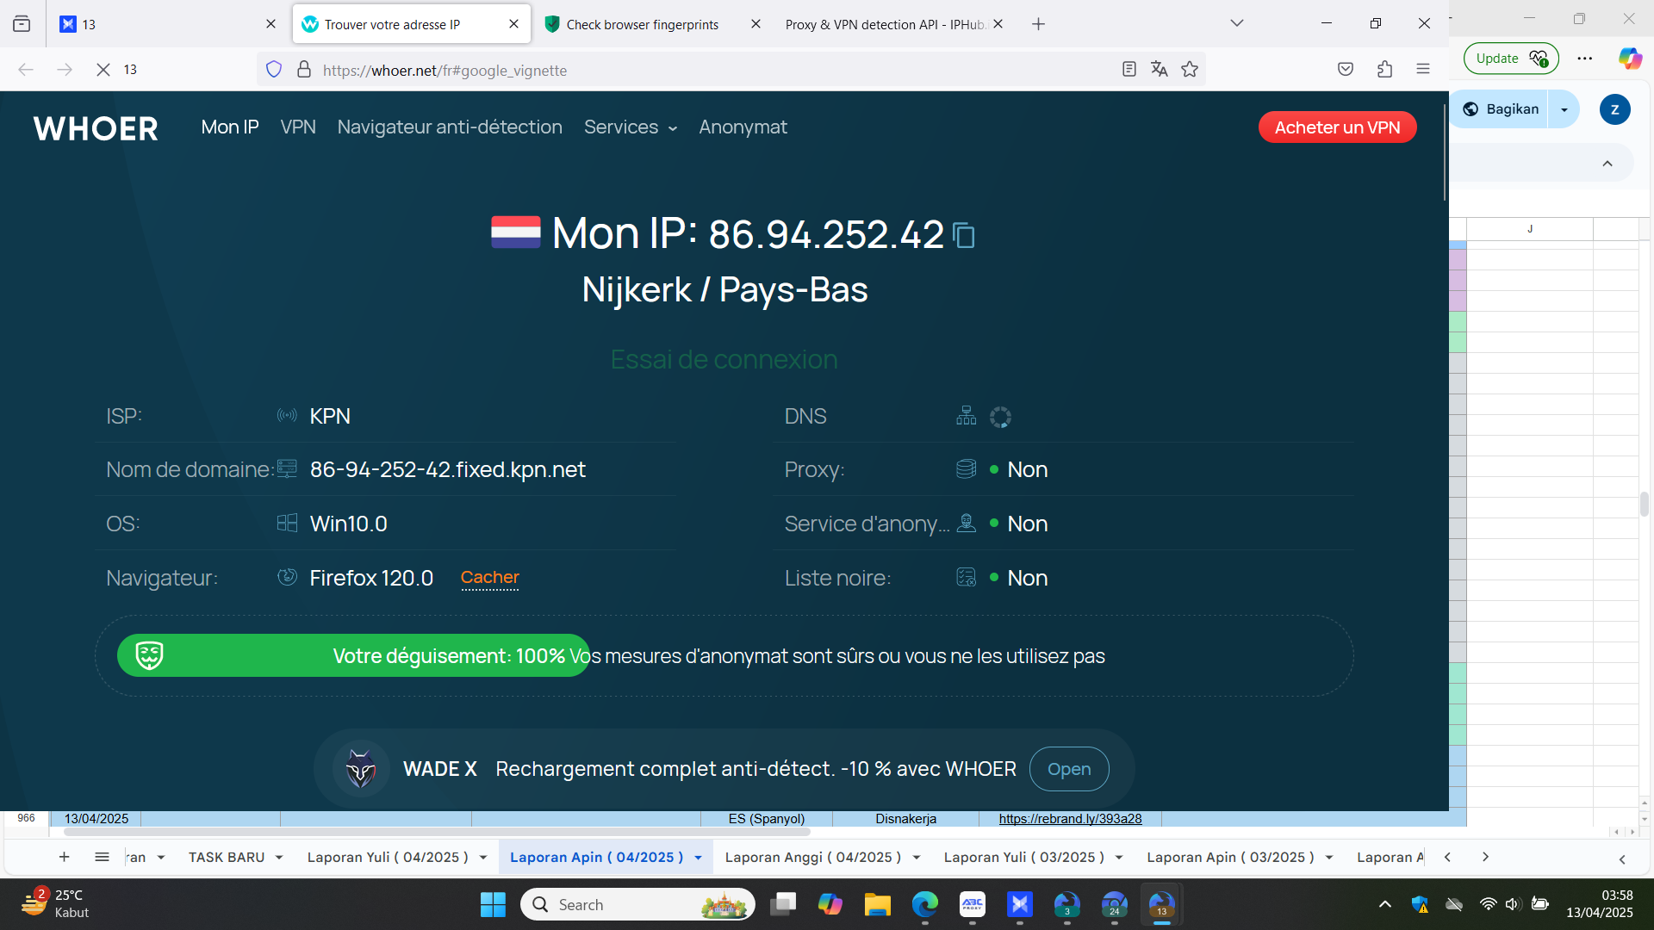
Task: List all tabs with the tab-strip chevron
Action: [x=1237, y=24]
